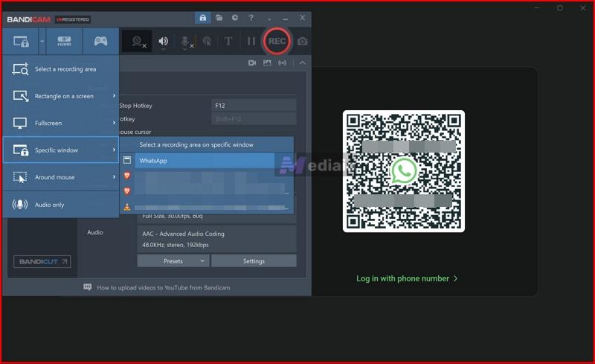Open the Presets dropdown button
Screen dimensions: 595x364
tap(173, 261)
